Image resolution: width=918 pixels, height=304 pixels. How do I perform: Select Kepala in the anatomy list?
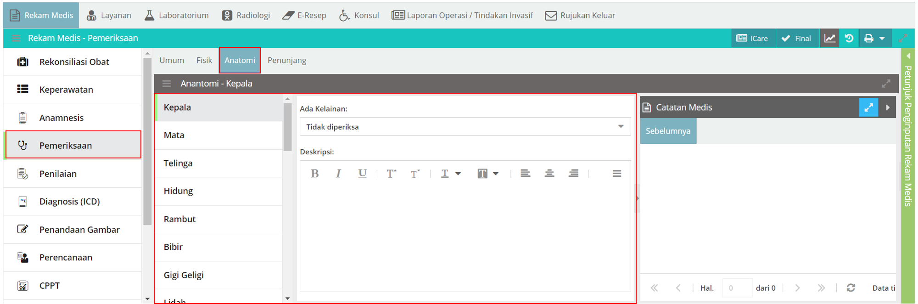[x=219, y=107]
